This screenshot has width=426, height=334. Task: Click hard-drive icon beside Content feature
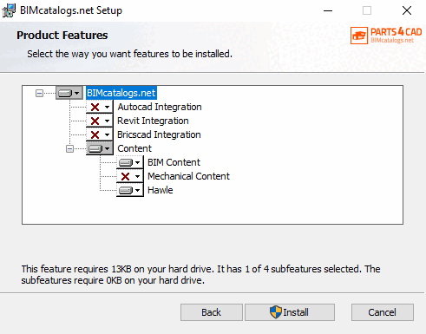tap(95, 148)
